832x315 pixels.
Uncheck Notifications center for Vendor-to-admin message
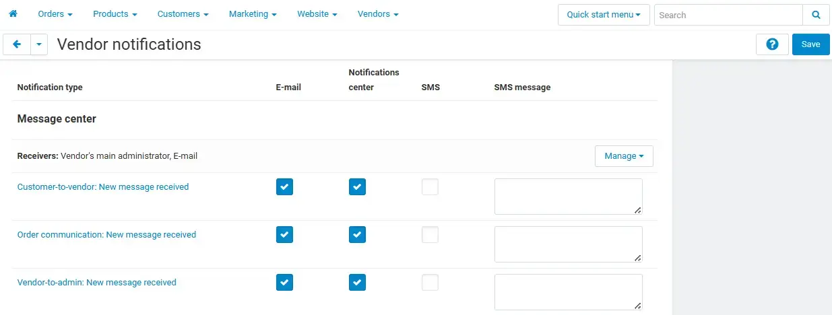point(357,283)
